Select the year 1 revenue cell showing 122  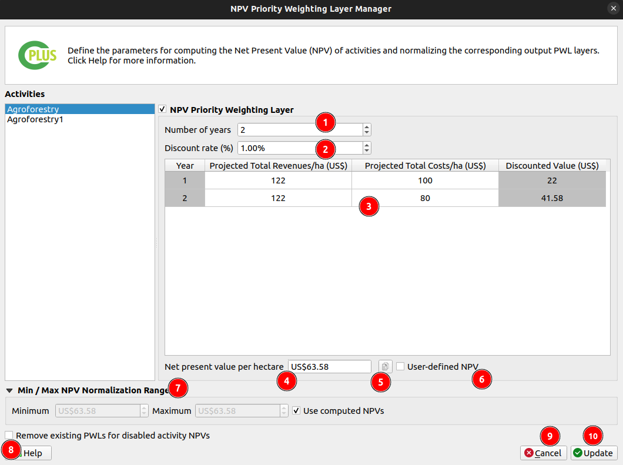(278, 180)
